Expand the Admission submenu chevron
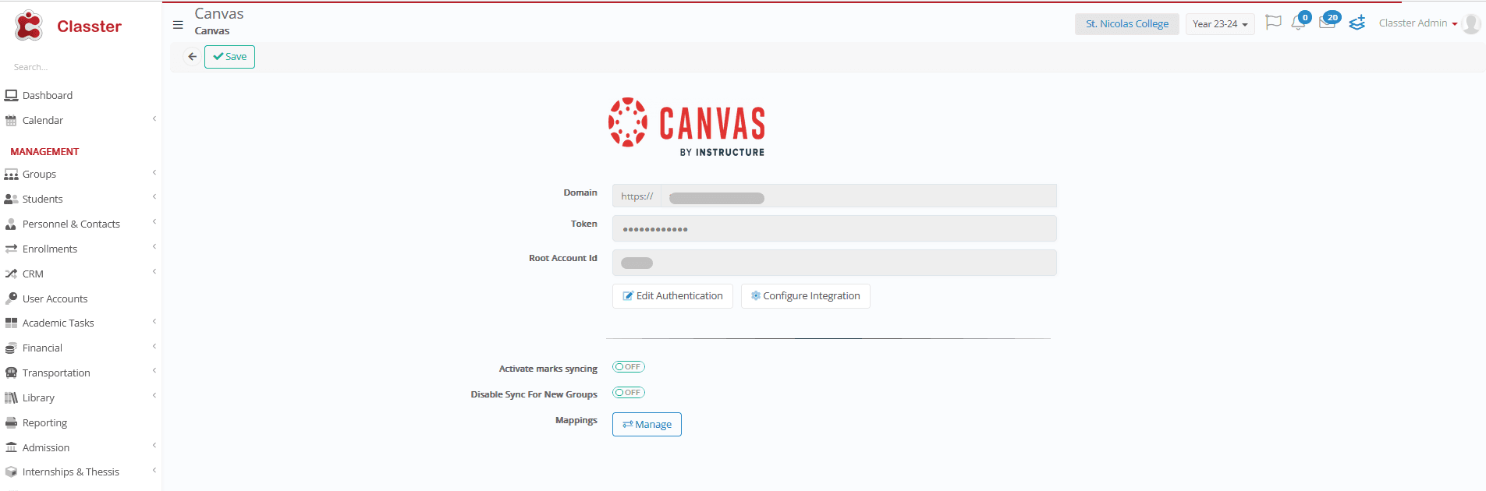Screen dimensions: 1486x491 pos(154,446)
